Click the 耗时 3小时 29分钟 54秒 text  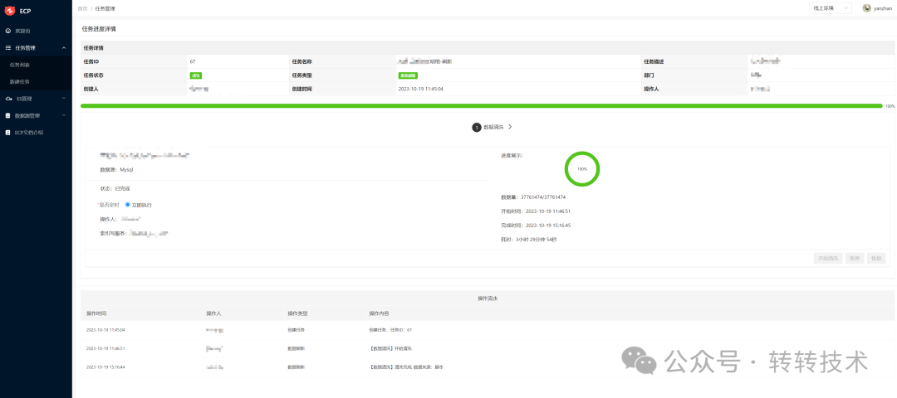point(528,240)
